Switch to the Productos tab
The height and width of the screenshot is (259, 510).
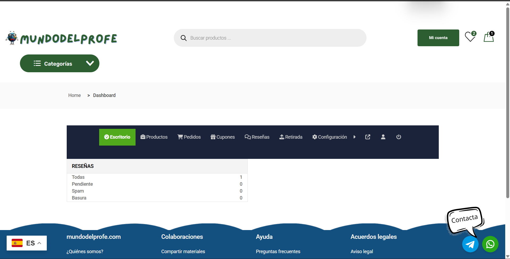click(x=154, y=137)
